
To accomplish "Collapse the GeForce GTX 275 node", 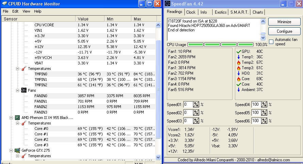I will (11, 150).
